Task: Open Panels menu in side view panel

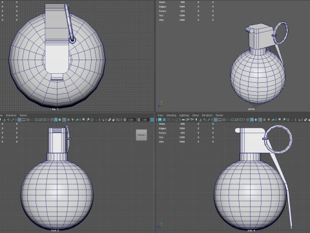Action: click(x=220, y=115)
